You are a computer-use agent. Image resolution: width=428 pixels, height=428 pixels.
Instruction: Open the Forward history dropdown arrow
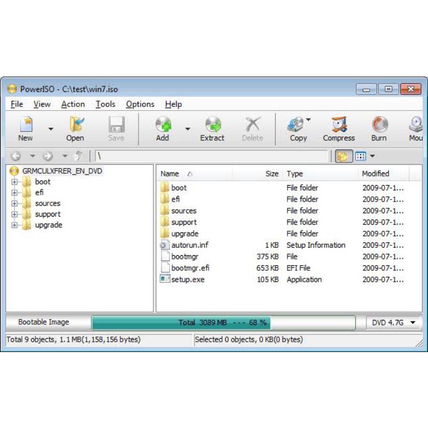tap(65, 156)
